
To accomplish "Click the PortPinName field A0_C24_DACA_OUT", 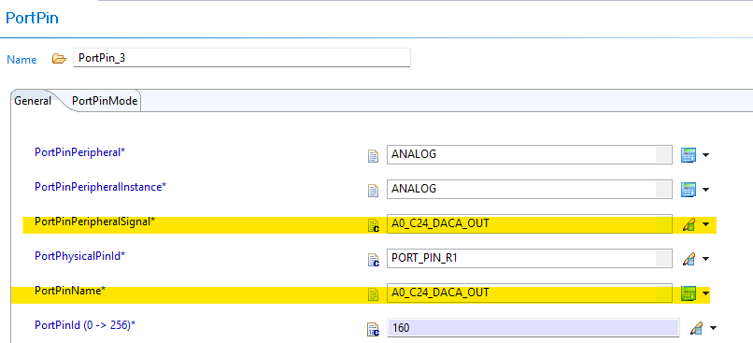I will point(529,293).
